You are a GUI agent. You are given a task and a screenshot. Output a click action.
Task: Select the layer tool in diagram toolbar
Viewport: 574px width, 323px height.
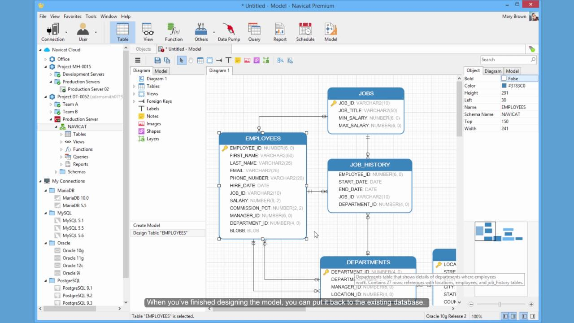click(x=209, y=60)
